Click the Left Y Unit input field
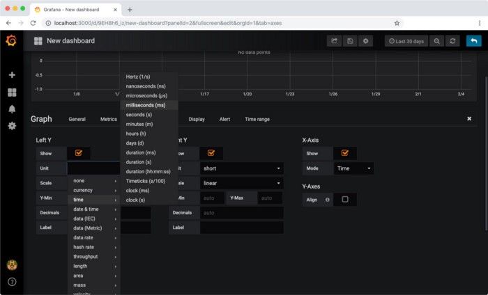 click(93, 168)
